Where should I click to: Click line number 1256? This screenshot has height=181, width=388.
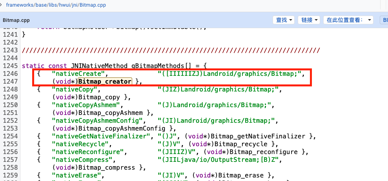(10, 152)
